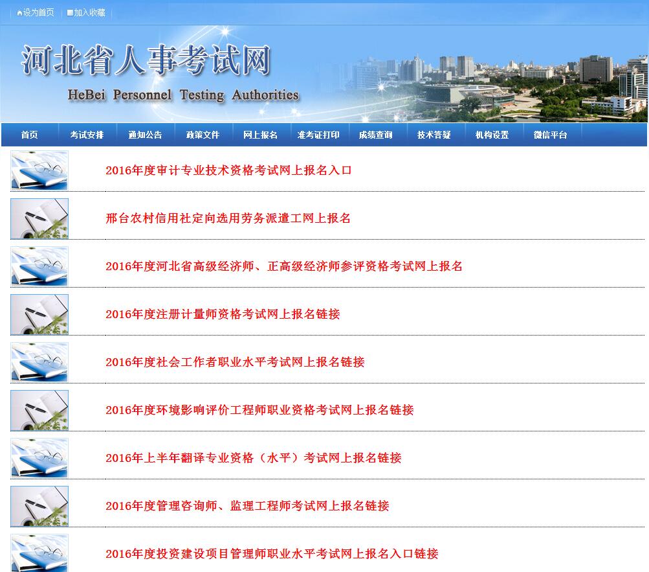Screen dimensions: 649x572
Task: Select the 首页 menu item
Action: 27,135
